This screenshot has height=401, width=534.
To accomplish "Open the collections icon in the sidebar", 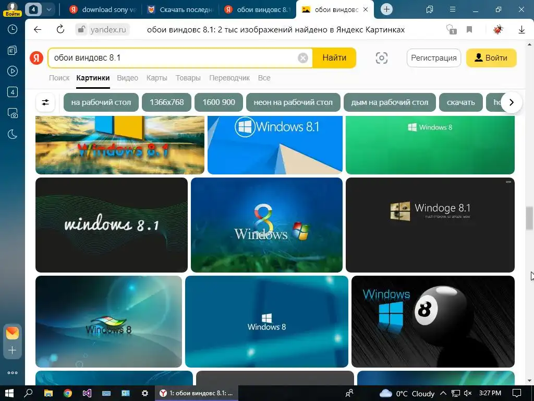I will click(x=13, y=51).
